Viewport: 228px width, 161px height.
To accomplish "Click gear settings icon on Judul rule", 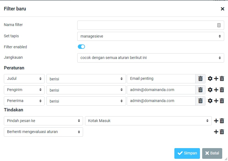I will [x=210, y=79].
